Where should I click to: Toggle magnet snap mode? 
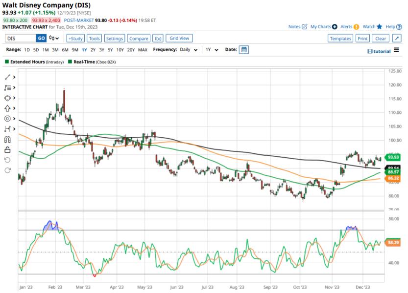click(x=7, y=139)
